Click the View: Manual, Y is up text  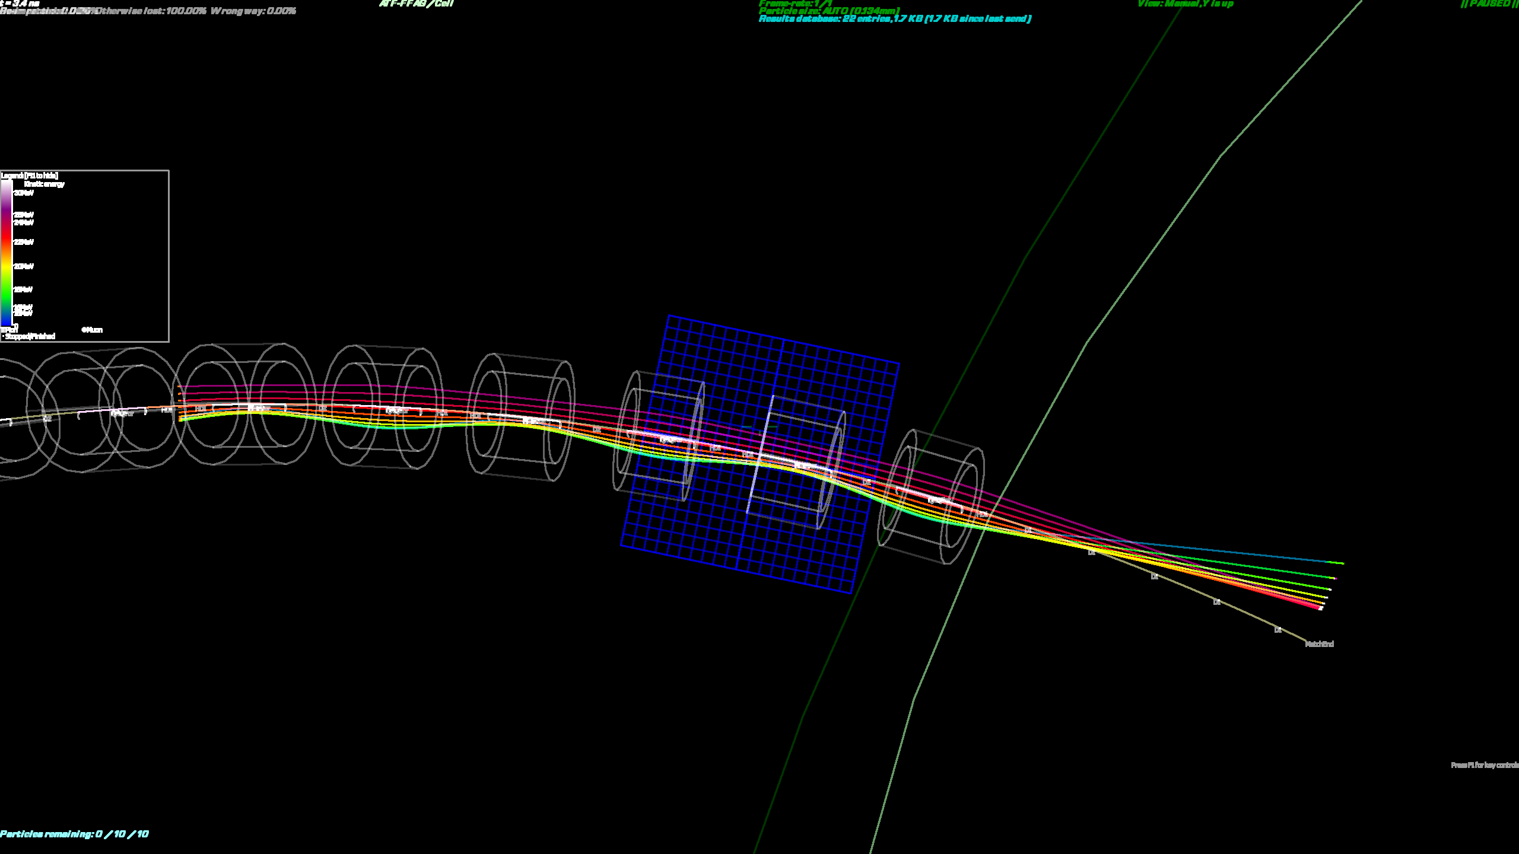coord(1185,4)
